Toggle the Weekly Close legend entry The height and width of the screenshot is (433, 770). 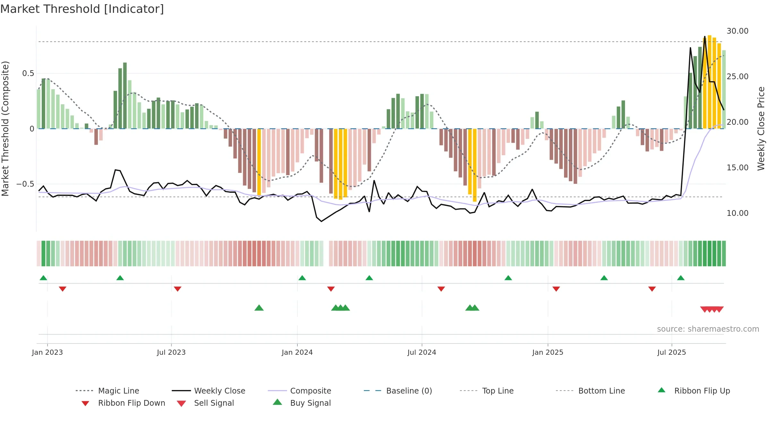(x=209, y=391)
